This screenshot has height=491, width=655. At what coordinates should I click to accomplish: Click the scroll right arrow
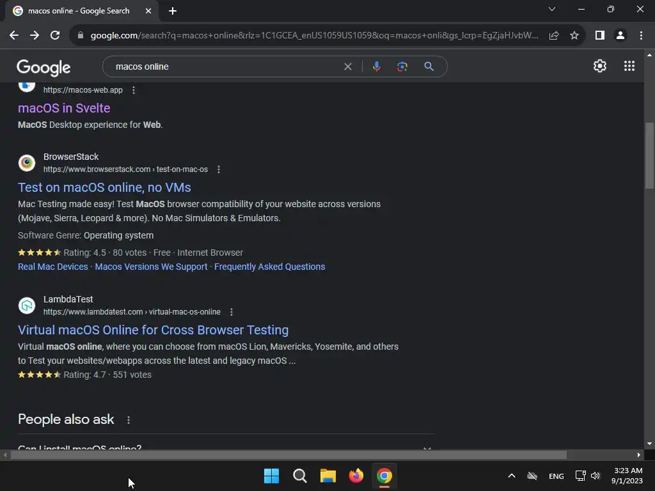[x=639, y=455]
